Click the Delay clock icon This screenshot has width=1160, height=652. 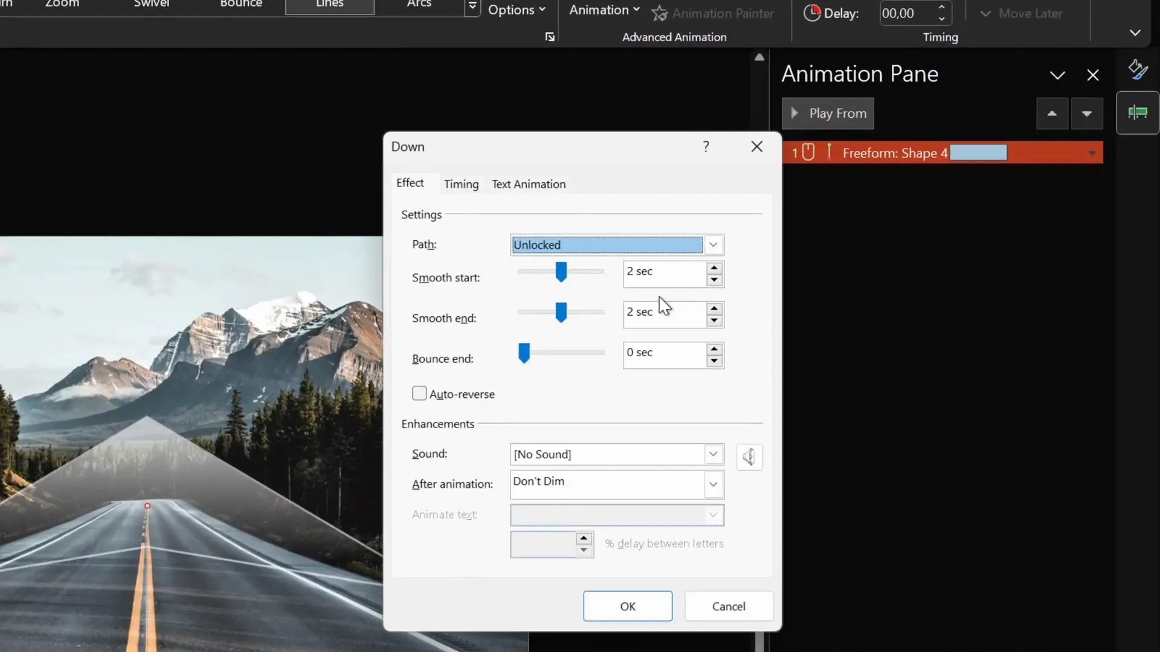coord(812,13)
